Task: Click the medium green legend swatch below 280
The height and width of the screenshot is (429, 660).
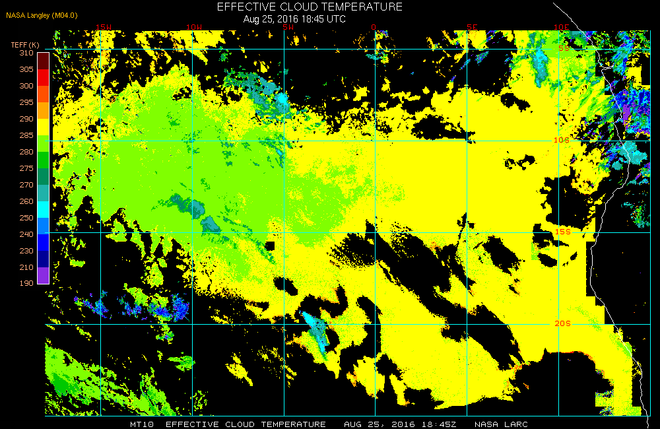Action: point(44,160)
